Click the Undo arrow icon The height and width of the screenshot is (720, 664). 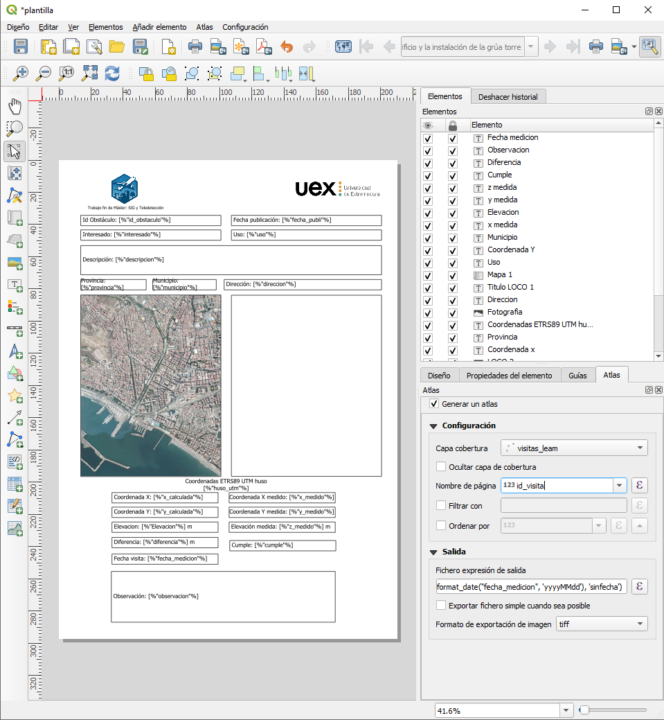287,46
